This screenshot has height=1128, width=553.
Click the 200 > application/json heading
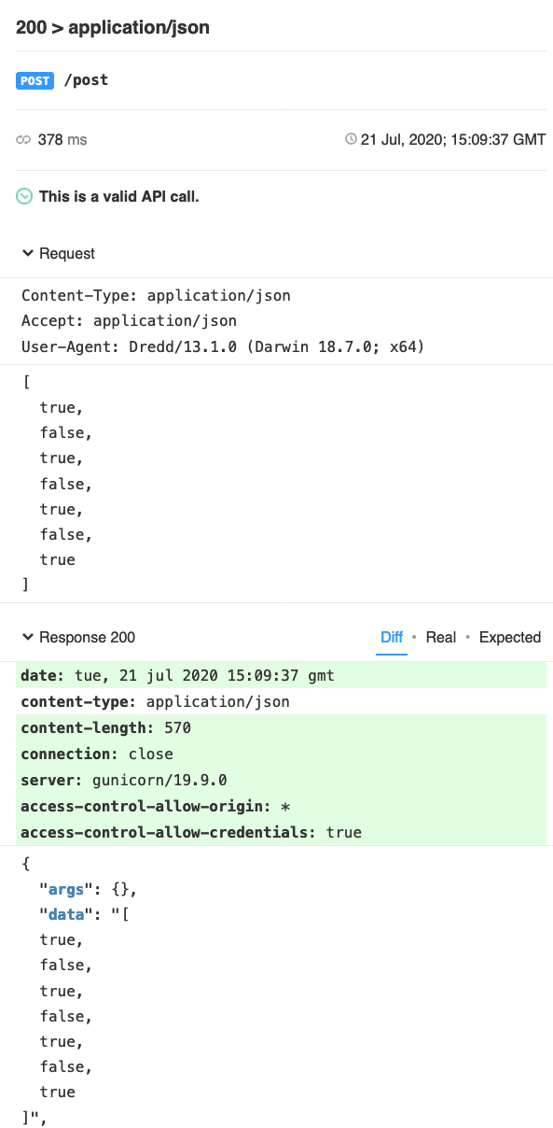112,27
